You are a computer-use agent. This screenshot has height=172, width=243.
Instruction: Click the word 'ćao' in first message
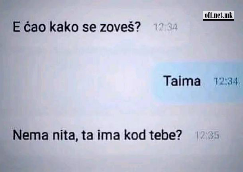click(34, 27)
